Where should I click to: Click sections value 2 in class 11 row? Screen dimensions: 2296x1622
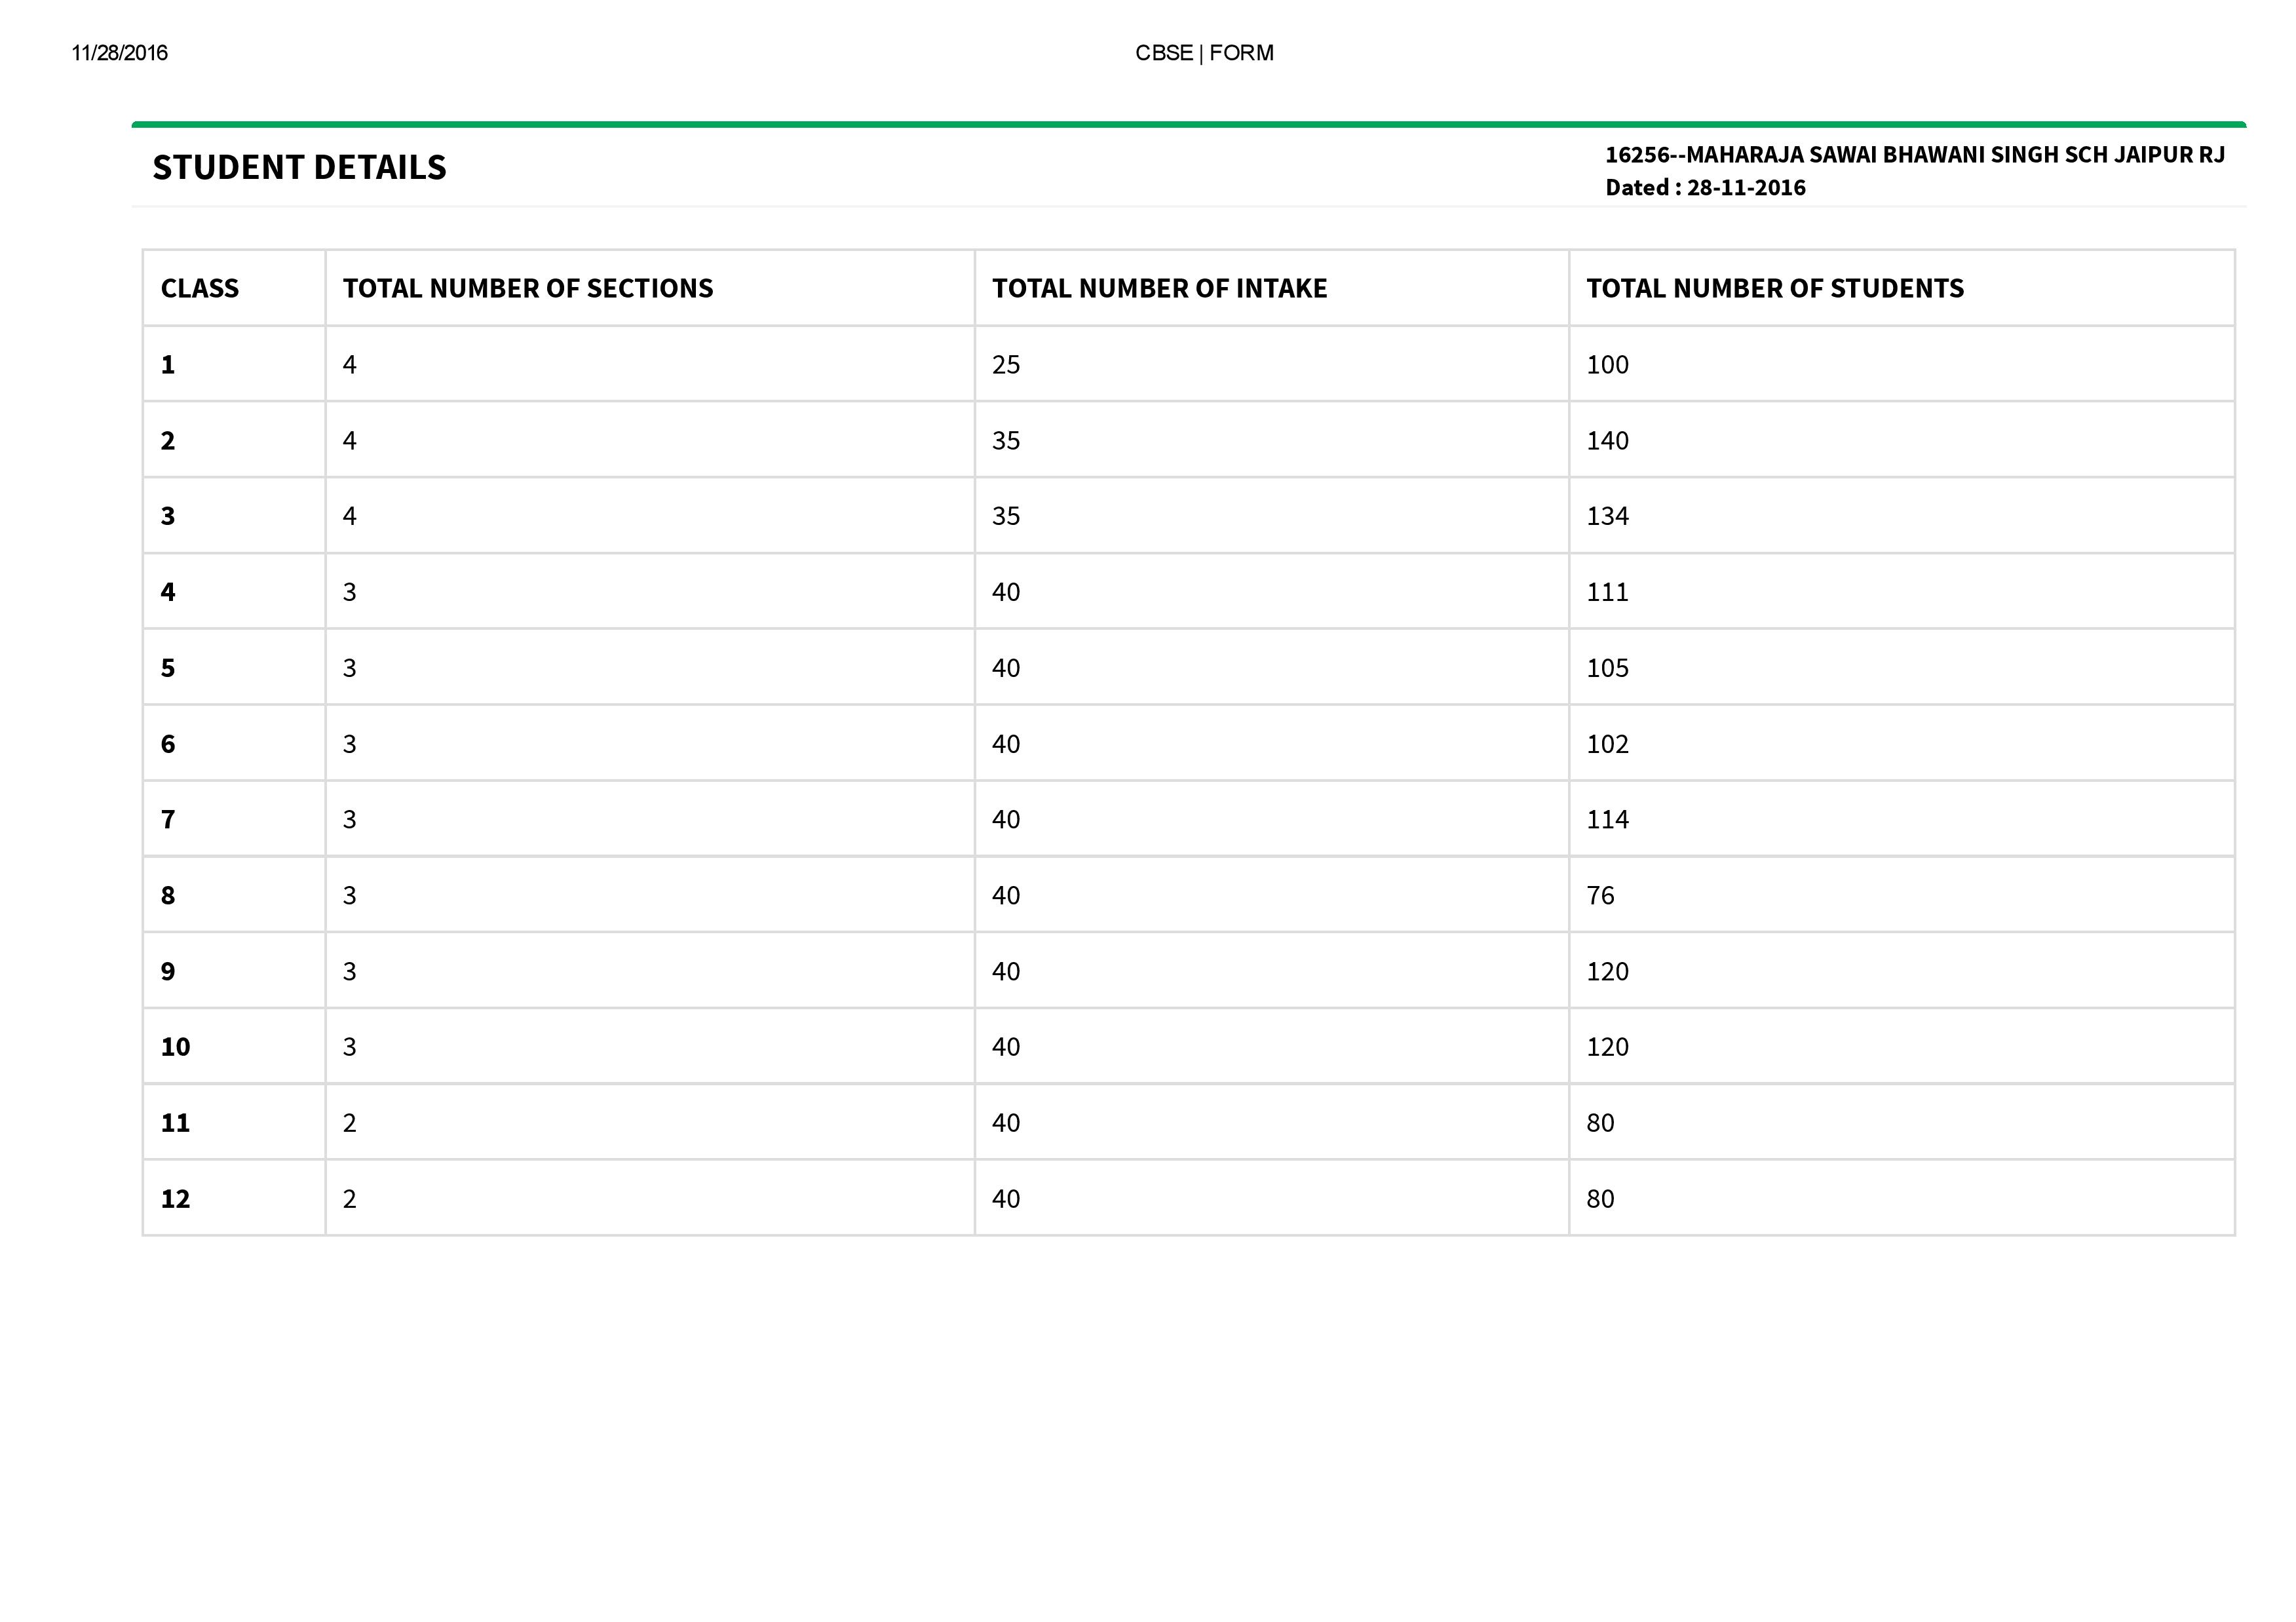pos(349,1123)
